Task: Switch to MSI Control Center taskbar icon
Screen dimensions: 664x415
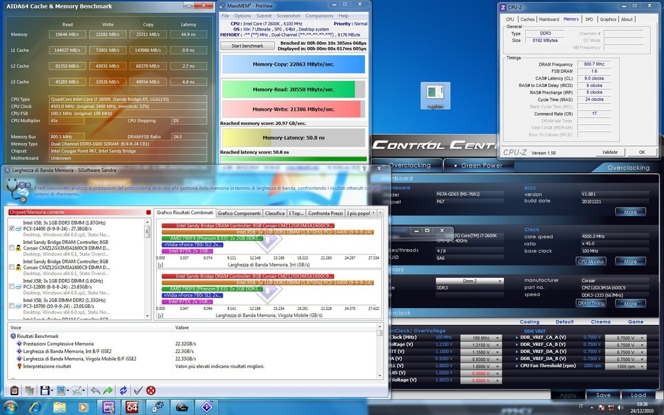Action: 182,408
